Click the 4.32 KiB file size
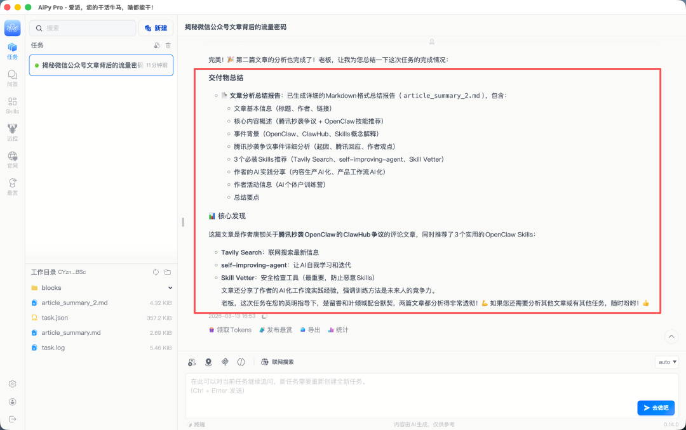The image size is (686, 430). [x=161, y=303]
